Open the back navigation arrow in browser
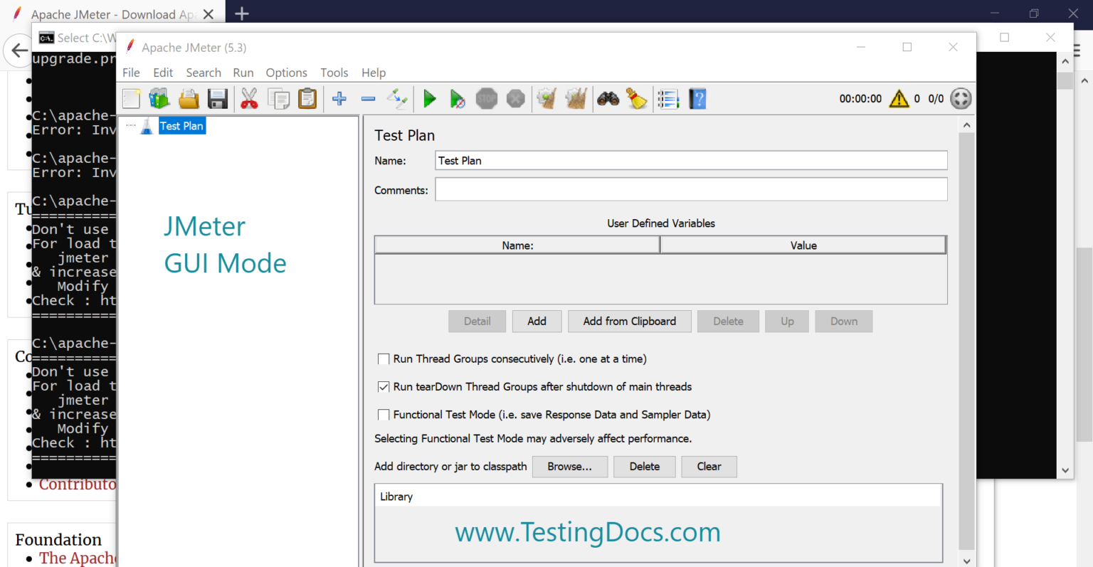1093x567 pixels. (x=19, y=50)
